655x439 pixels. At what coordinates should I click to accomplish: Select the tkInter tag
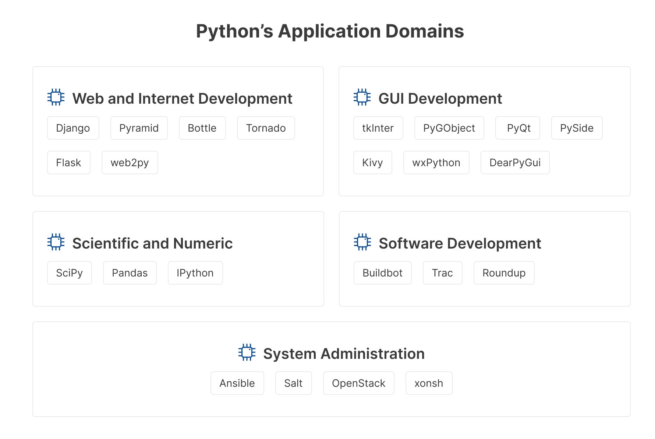pyautogui.click(x=378, y=128)
